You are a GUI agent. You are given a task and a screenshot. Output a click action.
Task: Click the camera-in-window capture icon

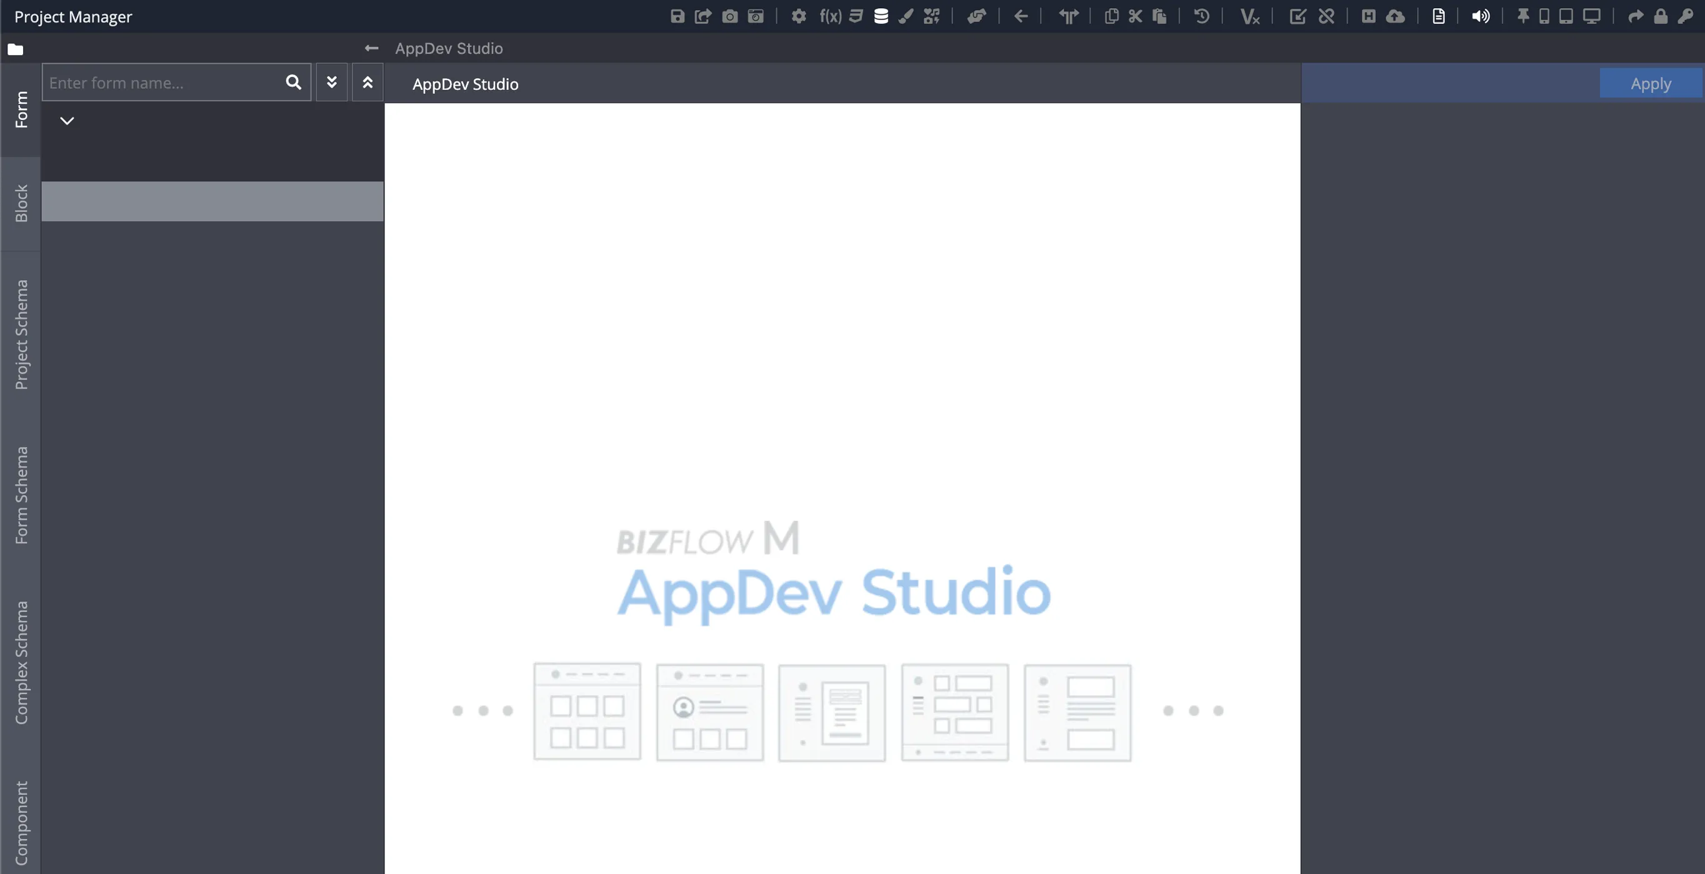click(756, 16)
